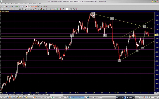
Task: Open dropdown arrow beside the magnet tool
Action: point(13,9)
